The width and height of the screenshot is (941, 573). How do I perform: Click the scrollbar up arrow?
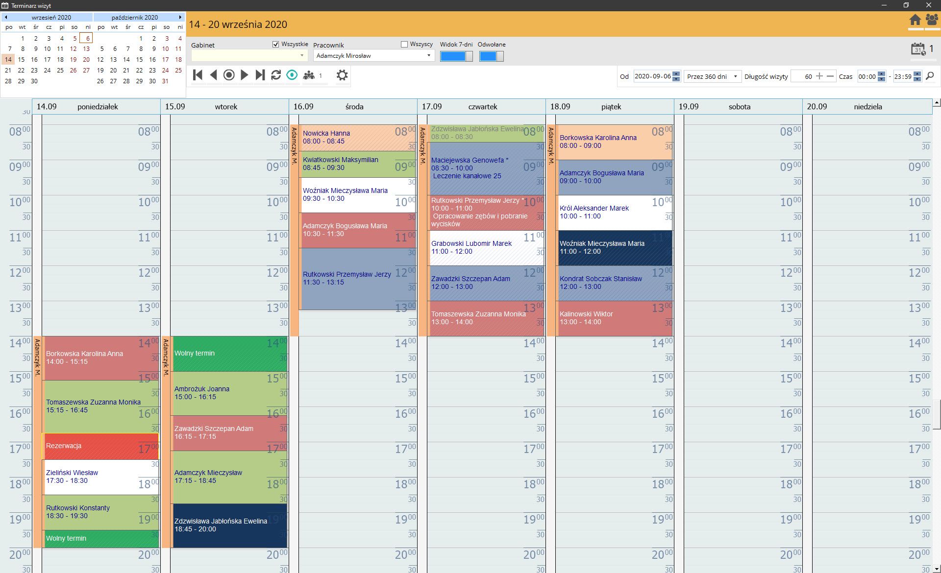click(x=937, y=103)
